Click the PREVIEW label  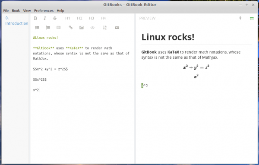click(x=147, y=18)
